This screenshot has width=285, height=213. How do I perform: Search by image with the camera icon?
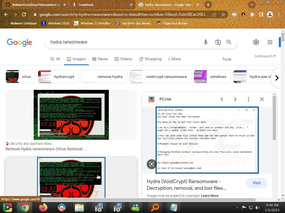coord(218,42)
